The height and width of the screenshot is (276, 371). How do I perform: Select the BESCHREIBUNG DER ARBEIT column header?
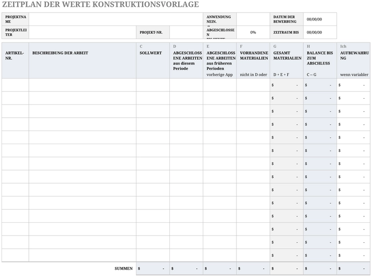click(x=83, y=61)
